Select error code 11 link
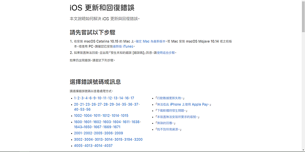Viewport: 305px width, 152px height. 105,98
